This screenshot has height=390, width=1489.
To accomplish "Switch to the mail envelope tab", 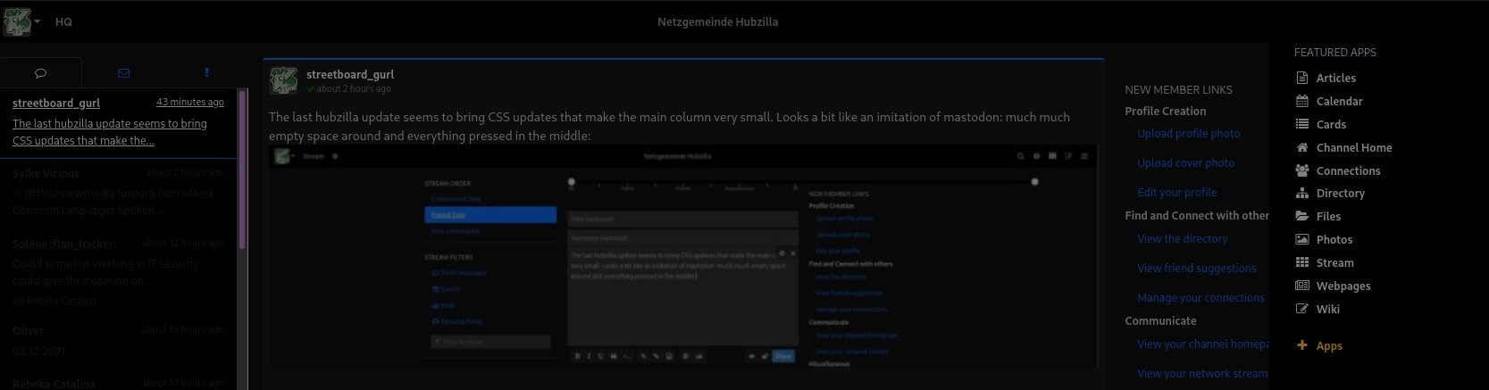I will pos(123,73).
